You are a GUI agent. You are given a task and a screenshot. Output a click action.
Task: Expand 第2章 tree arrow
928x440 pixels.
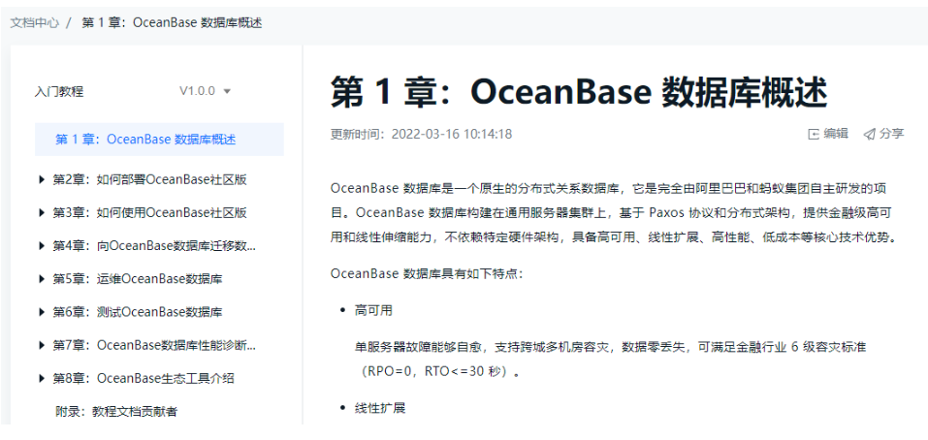click(x=42, y=179)
